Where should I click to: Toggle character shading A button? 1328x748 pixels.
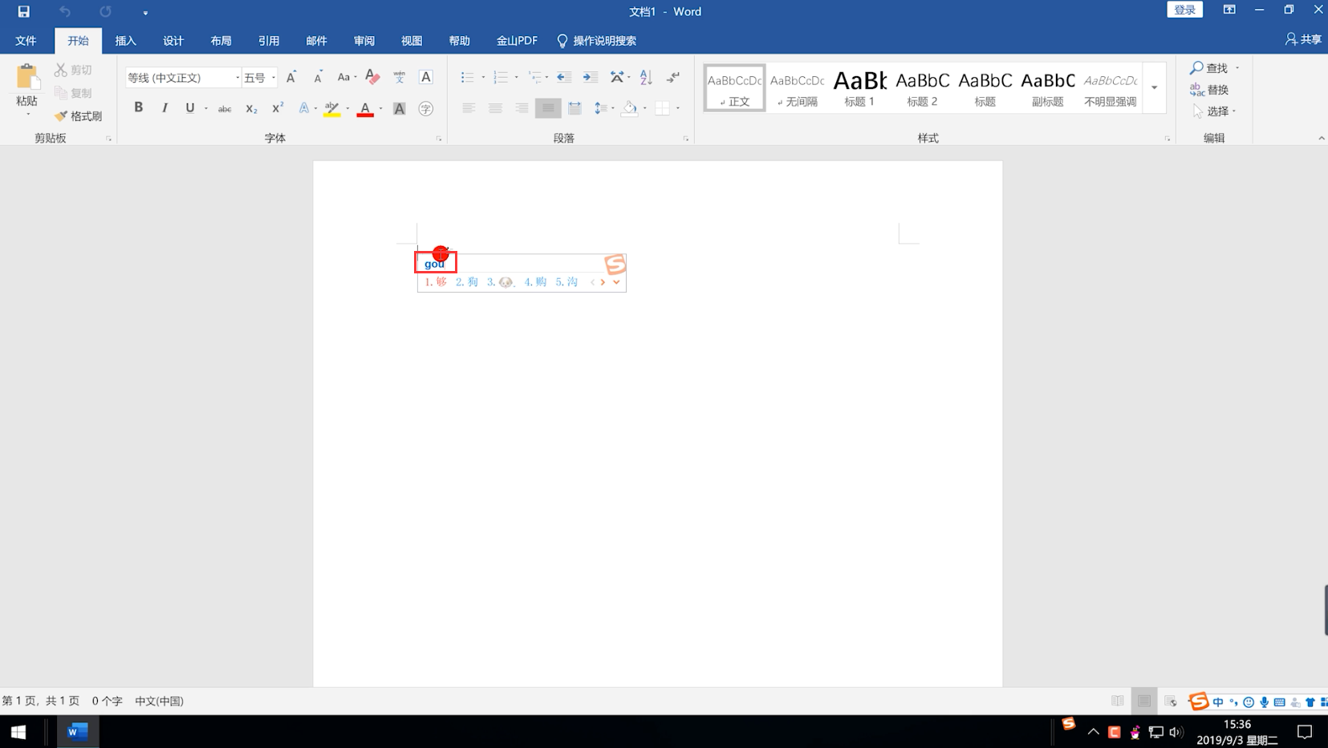coord(399,108)
